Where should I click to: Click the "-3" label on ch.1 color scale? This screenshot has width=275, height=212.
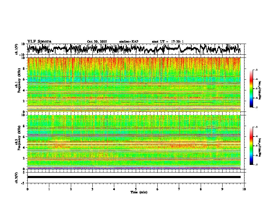click(256, 70)
